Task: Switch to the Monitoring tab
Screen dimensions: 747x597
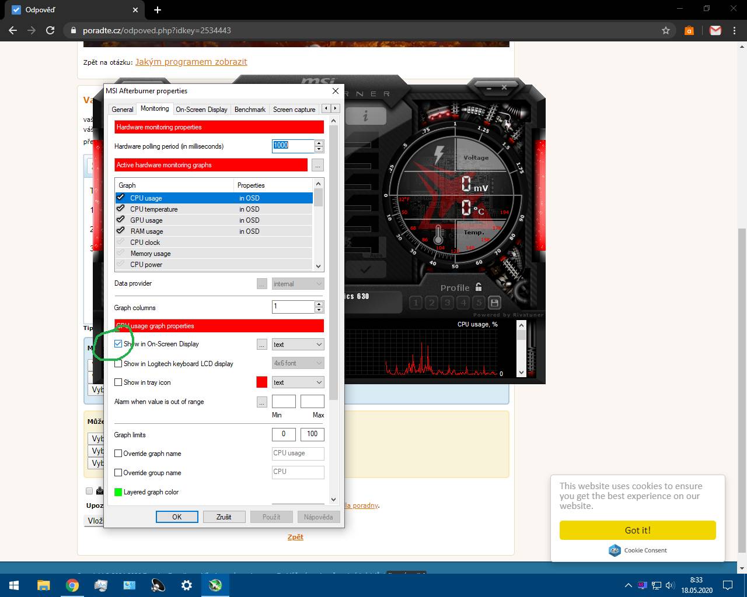Action: click(x=155, y=108)
